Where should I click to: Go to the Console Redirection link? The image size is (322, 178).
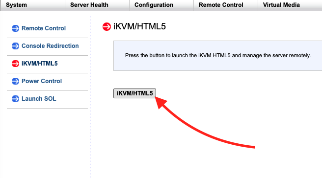coord(50,46)
